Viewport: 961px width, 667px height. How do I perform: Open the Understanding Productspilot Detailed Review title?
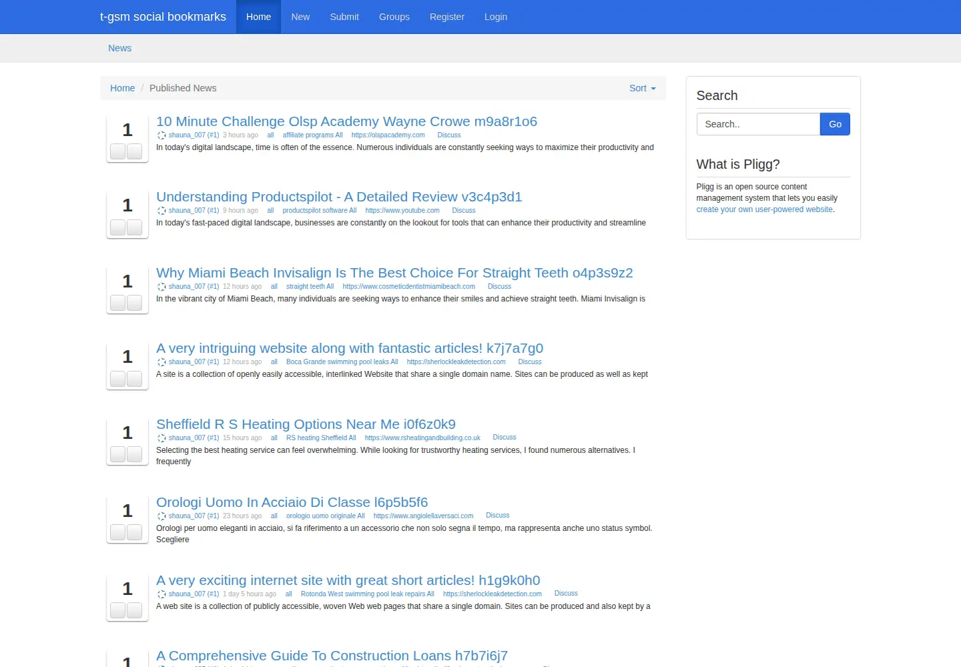(339, 197)
